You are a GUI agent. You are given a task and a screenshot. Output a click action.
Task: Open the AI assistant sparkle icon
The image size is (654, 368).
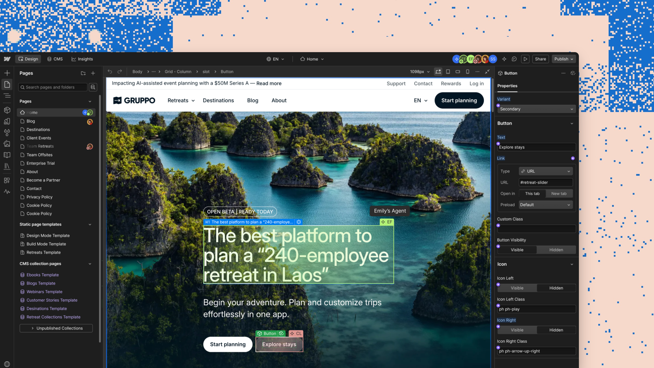(x=504, y=59)
